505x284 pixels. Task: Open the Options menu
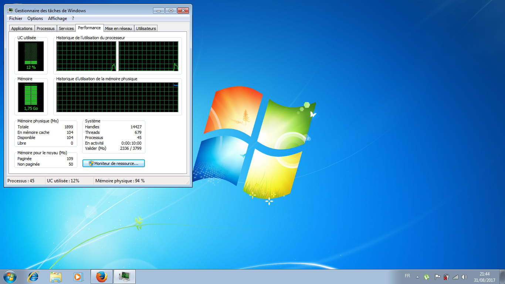click(35, 18)
